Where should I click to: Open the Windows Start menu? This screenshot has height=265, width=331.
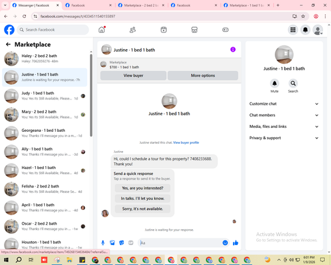click(6, 260)
